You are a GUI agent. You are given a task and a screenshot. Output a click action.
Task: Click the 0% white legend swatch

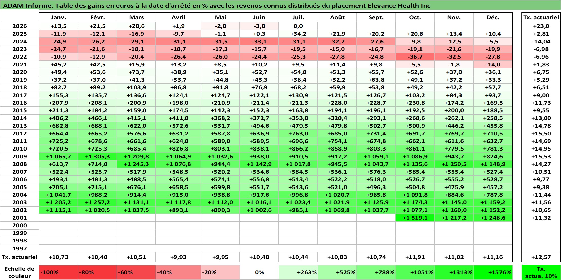coord(259,272)
